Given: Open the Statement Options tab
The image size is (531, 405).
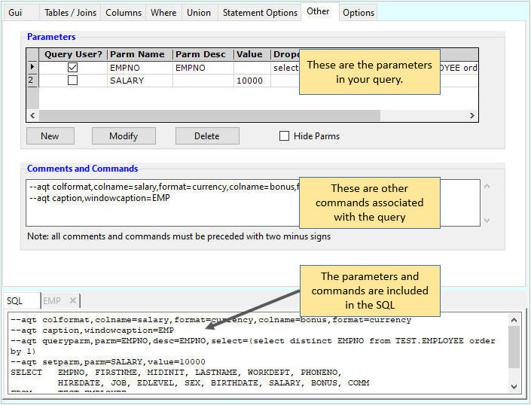Looking at the screenshot, I should point(260,13).
